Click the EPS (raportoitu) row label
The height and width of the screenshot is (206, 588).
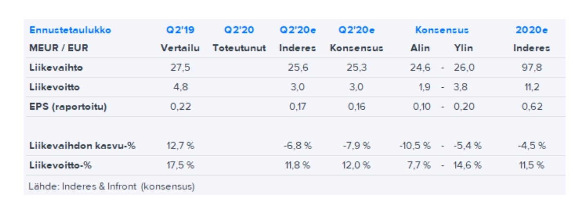pyautogui.click(x=67, y=107)
